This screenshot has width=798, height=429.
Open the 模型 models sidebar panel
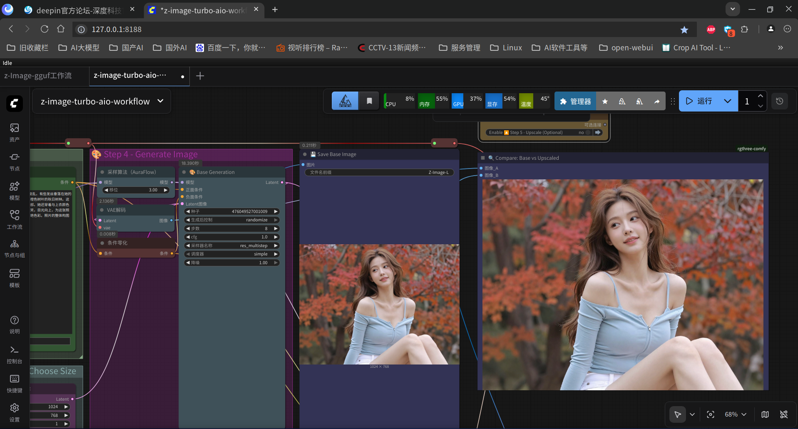(15, 191)
